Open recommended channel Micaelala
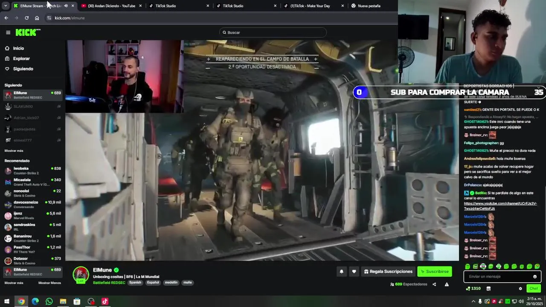546x307 pixels. (32, 182)
